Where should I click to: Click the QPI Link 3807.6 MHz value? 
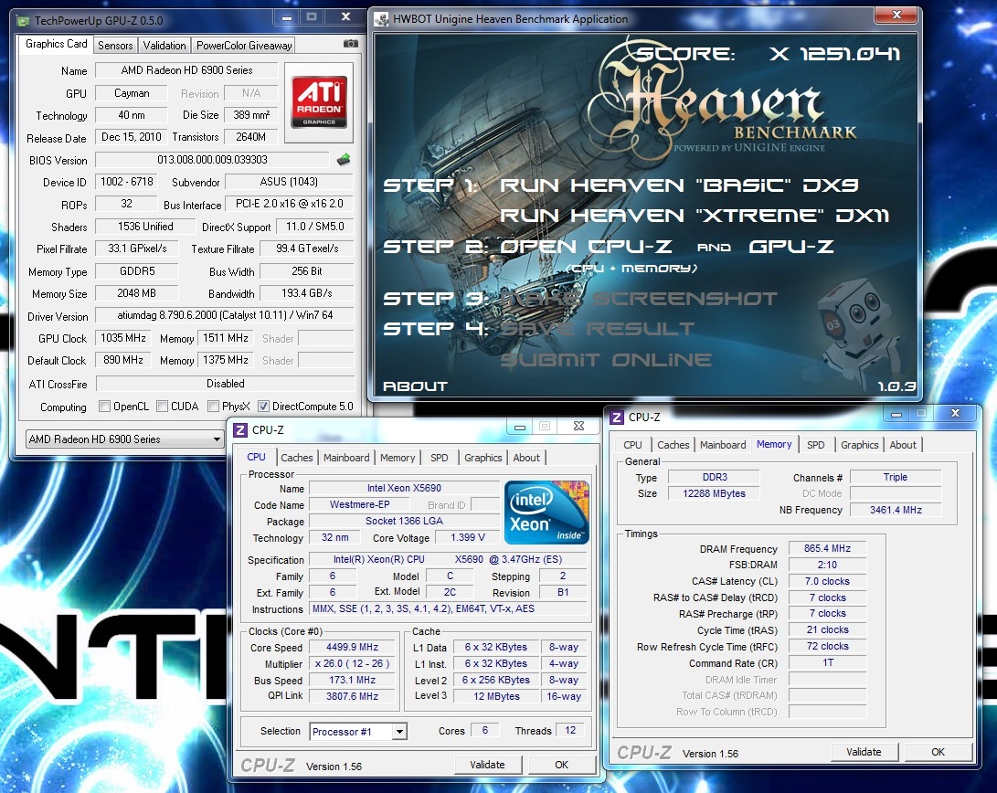pyautogui.click(x=352, y=696)
